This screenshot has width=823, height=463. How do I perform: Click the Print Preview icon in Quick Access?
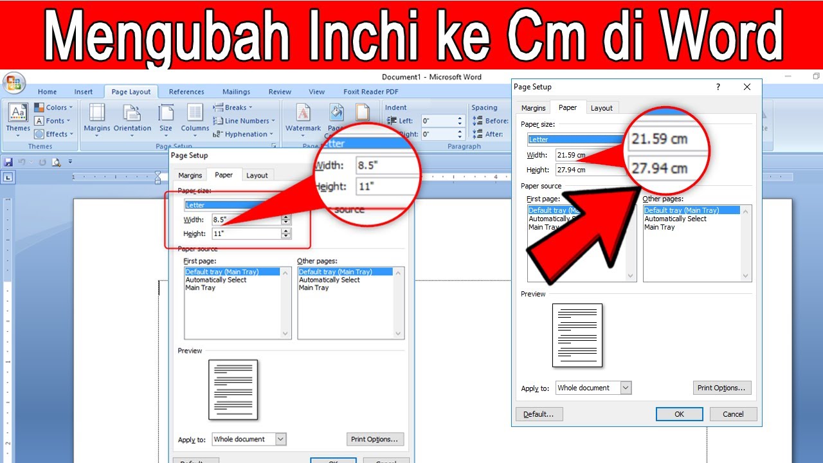coord(57,162)
